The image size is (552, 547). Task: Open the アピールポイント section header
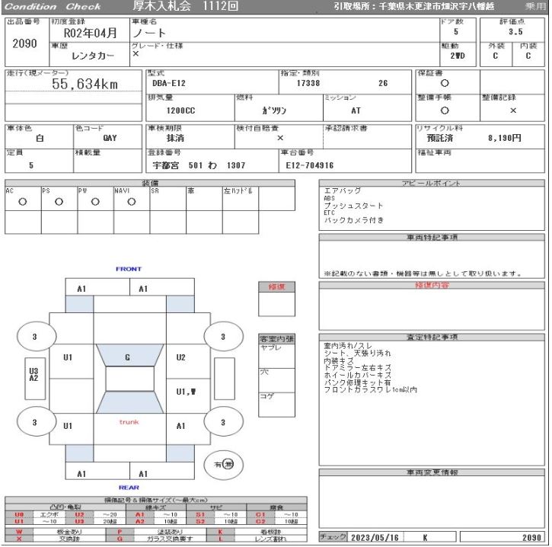[x=432, y=184]
